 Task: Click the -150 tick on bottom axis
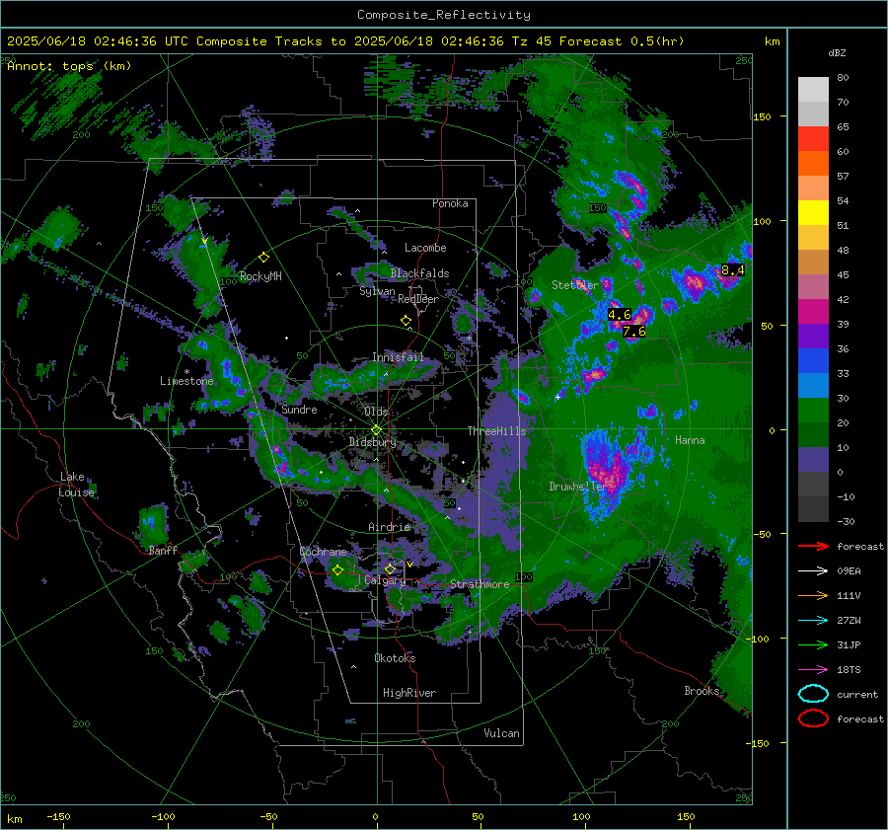pos(58,817)
